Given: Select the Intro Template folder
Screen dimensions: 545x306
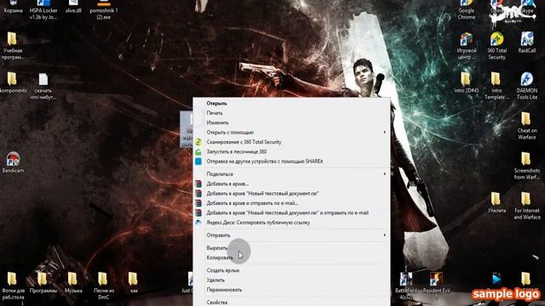Looking at the screenshot, I should [x=496, y=86].
